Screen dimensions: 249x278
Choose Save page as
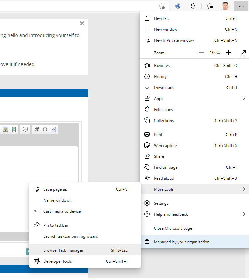point(85,189)
